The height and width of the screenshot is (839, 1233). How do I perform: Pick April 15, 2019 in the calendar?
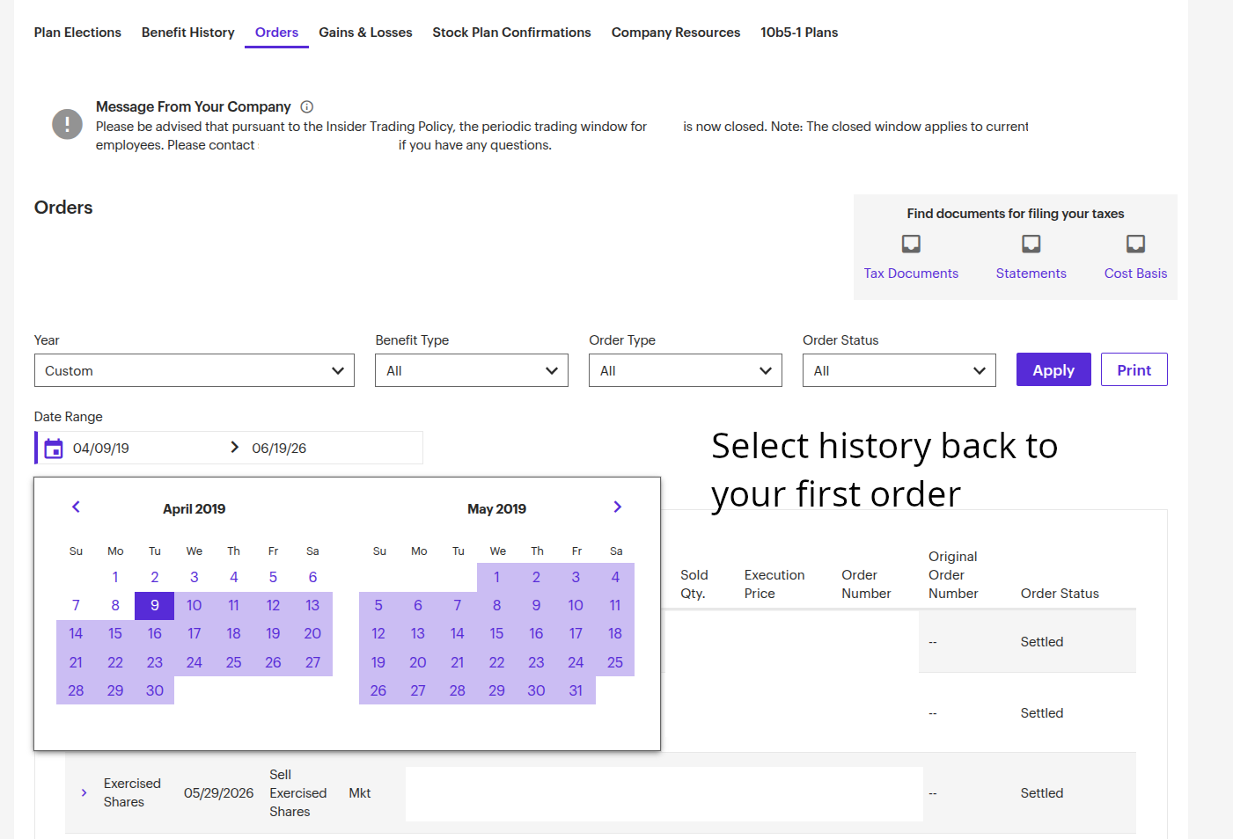click(115, 633)
